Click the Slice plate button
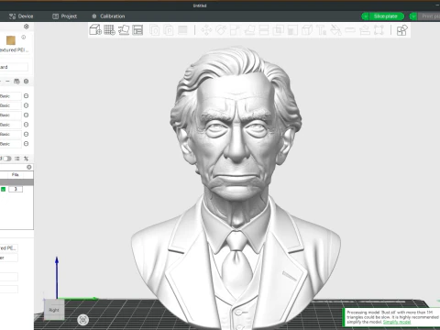440x330 pixels. 387,16
